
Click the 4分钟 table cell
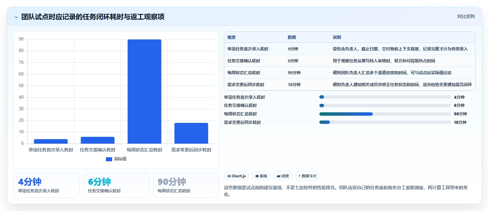click(x=293, y=49)
